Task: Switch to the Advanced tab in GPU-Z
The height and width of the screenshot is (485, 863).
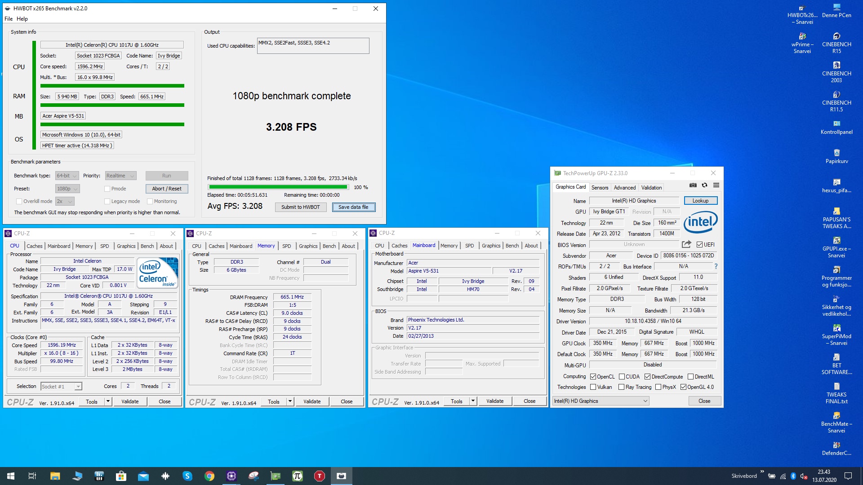Action: [625, 188]
